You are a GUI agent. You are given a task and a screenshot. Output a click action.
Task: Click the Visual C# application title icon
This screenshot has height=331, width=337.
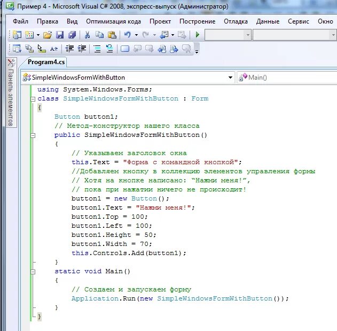[x=10, y=6]
